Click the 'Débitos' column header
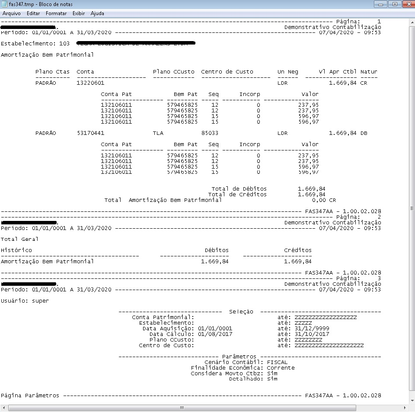Image resolution: width=415 pixels, height=412 pixels. [x=217, y=250]
